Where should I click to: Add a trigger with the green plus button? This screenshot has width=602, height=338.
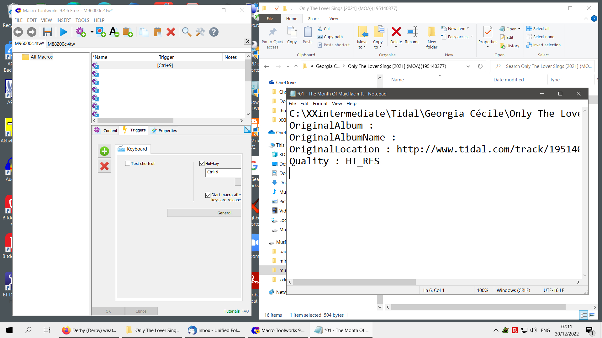point(104,151)
